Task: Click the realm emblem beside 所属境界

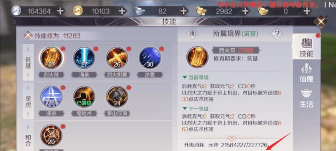Action: tap(193, 34)
